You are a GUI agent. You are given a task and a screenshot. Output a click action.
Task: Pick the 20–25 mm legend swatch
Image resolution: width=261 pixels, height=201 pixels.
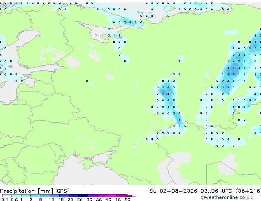coord(73,196)
